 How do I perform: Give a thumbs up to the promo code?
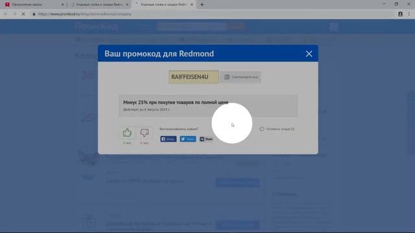(x=127, y=133)
